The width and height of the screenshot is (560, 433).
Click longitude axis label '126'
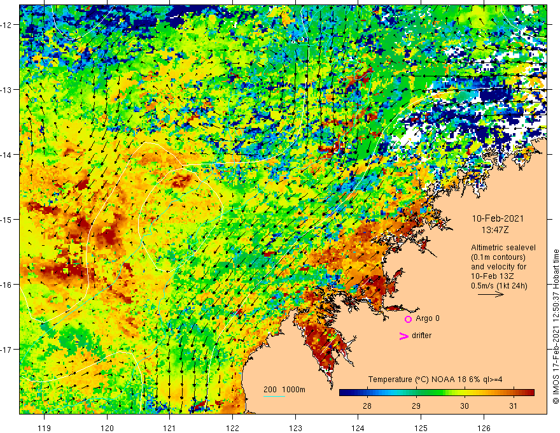484,428
